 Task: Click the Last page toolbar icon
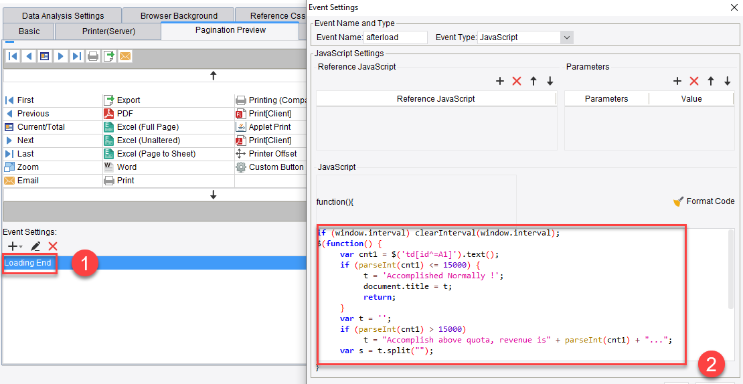[77, 56]
